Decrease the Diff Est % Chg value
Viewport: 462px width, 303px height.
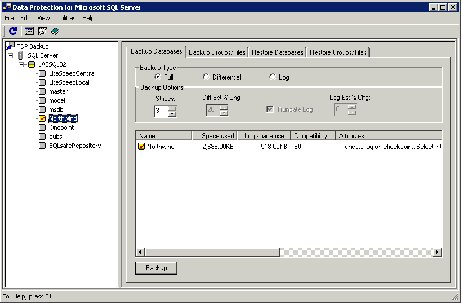point(224,113)
